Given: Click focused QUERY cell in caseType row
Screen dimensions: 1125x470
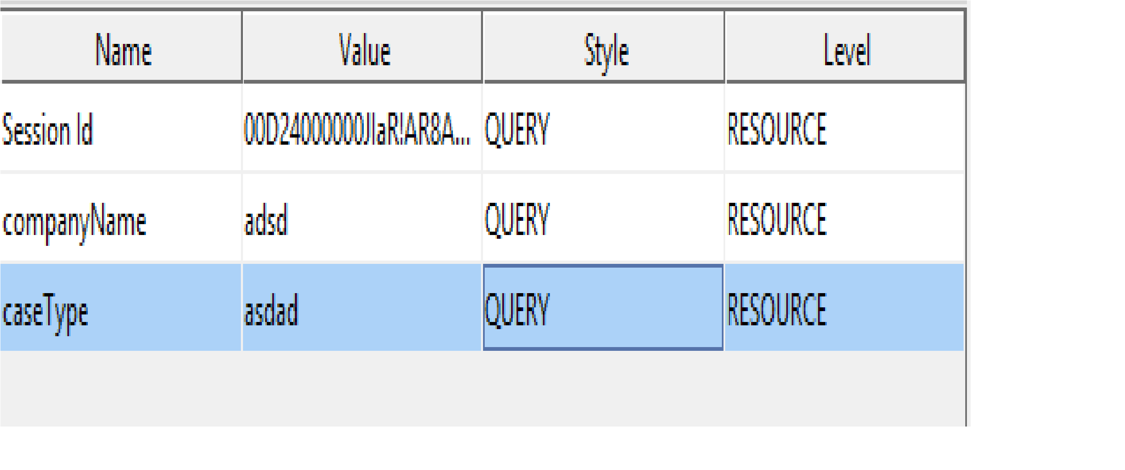Looking at the screenshot, I should tap(603, 308).
